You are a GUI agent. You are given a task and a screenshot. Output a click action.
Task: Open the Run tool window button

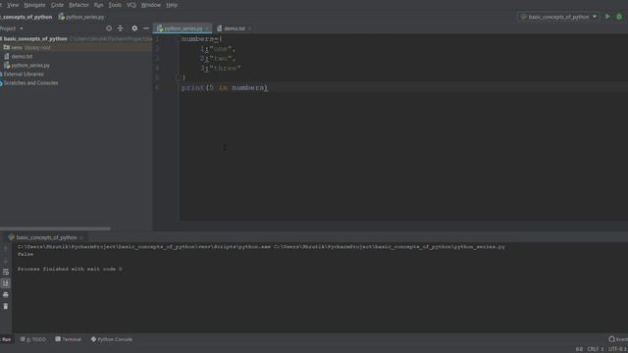[x=6, y=339]
